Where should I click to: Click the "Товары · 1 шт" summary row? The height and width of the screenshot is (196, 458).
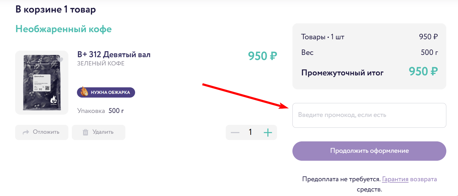click(x=323, y=37)
